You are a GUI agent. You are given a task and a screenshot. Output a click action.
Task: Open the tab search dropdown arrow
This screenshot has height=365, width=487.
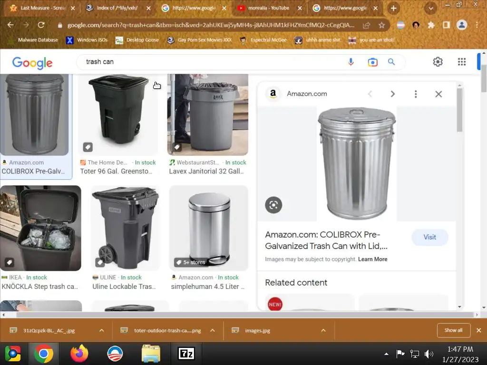point(430,9)
